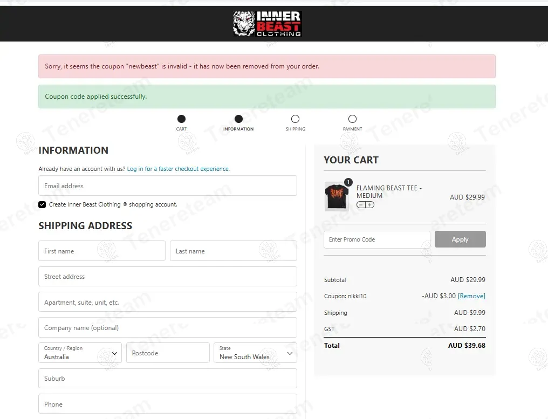This screenshot has height=419, width=548.
Task: Select the Subtotal amount in order summary
Action: [x=468, y=279]
